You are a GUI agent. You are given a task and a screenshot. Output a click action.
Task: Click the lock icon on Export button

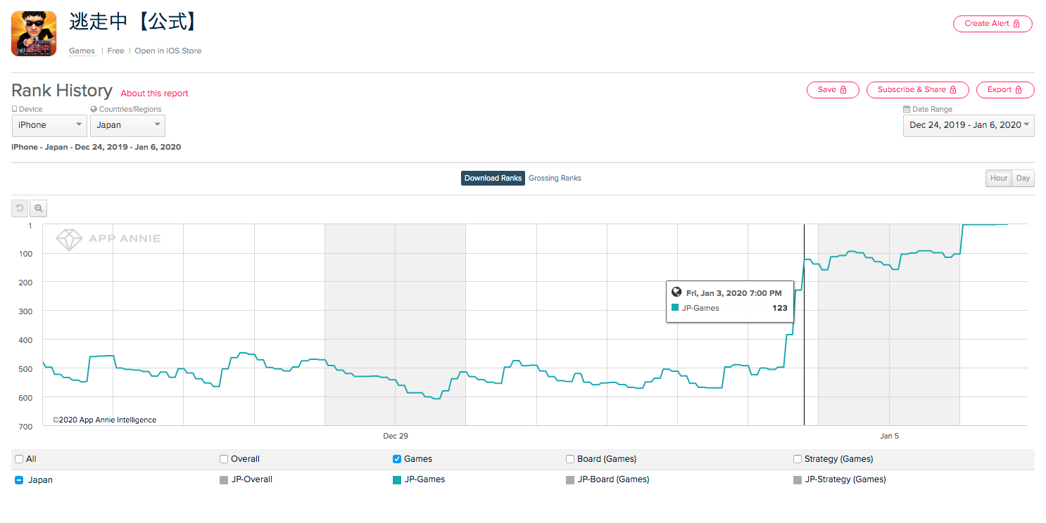1019,90
